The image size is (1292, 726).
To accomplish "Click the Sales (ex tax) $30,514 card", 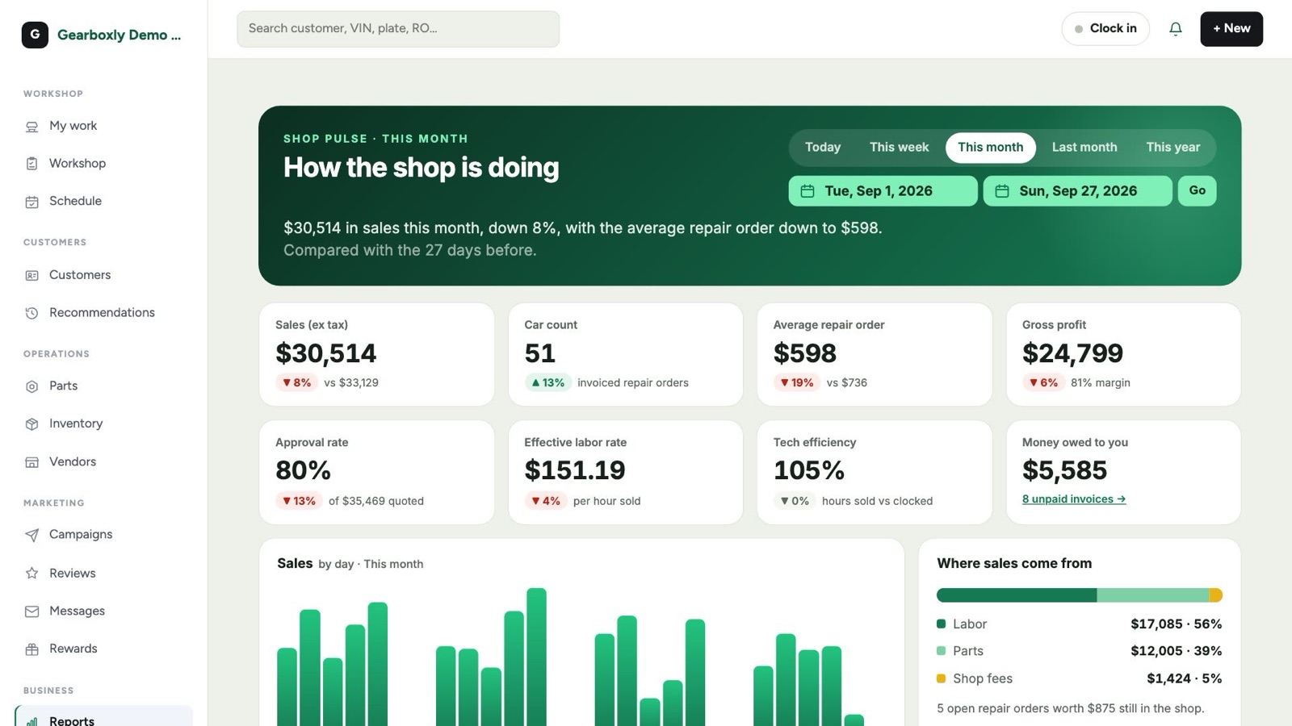I will click(376, 355).
